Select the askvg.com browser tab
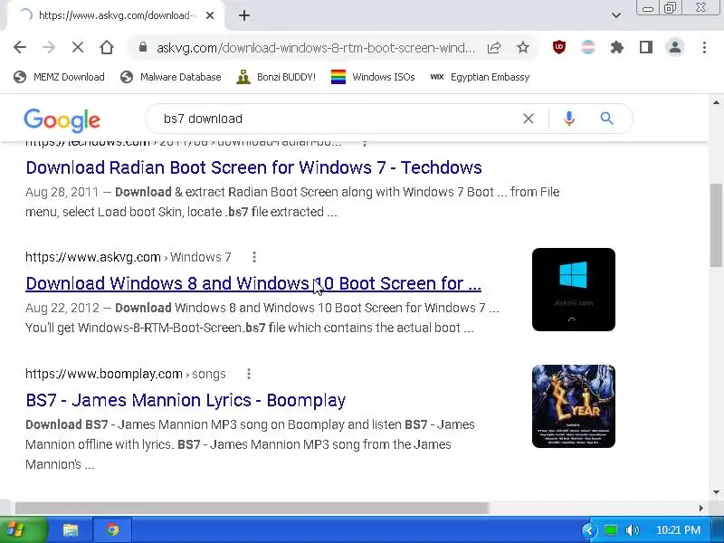Image resolution: width=724 pixels, height=543 pixels. point(116,15)
